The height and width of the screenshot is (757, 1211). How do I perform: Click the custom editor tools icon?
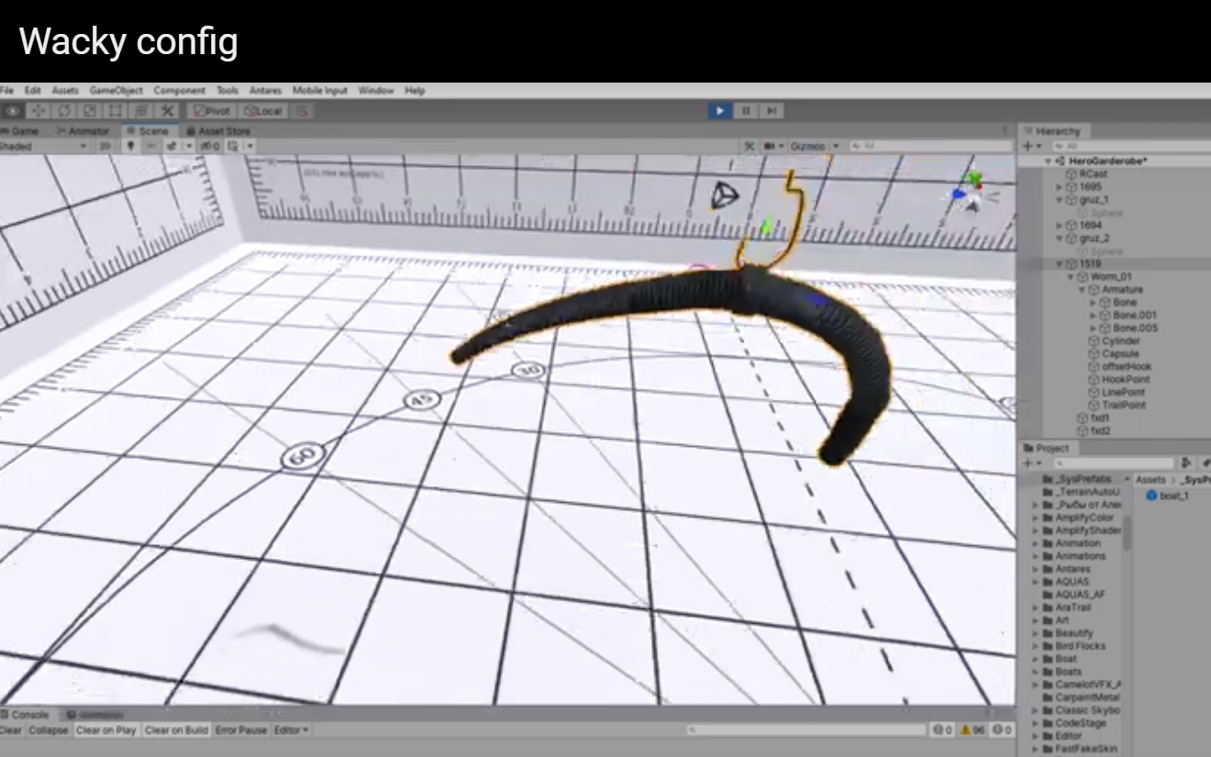click(167, 111)
